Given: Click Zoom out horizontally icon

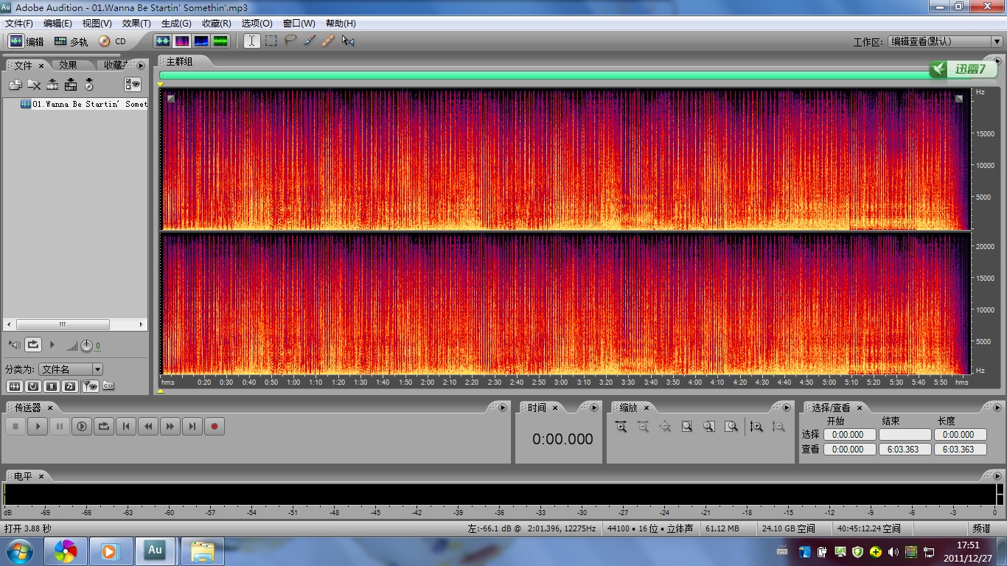Looking at the screenshot, I should click(x=643, y=427).
